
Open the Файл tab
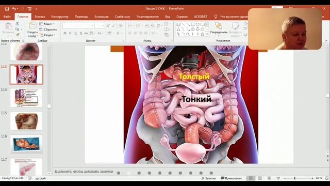7,17
